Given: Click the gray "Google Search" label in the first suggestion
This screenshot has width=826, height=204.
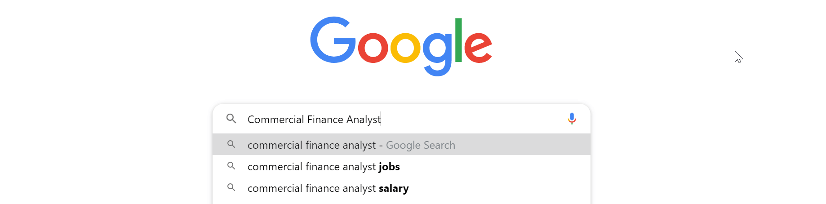Looking at the screenshot, I should (x=421, y=145).
